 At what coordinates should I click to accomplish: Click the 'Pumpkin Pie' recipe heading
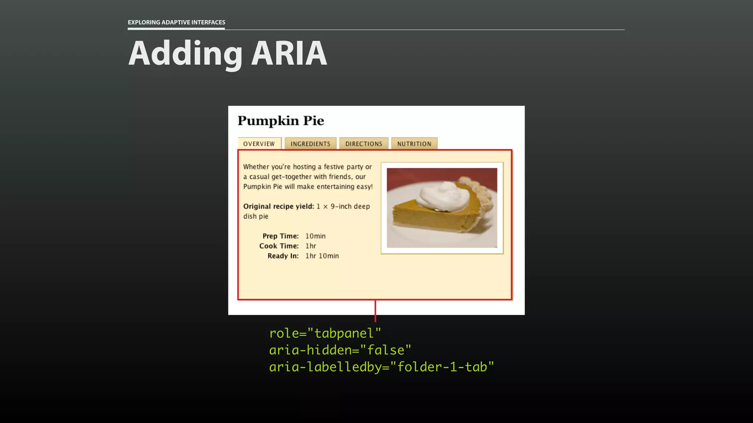(281, 121)
